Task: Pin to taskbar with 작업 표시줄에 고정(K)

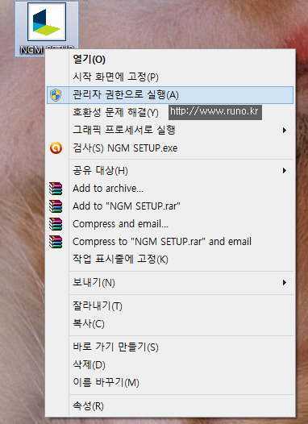Action: tap(170, 260)
